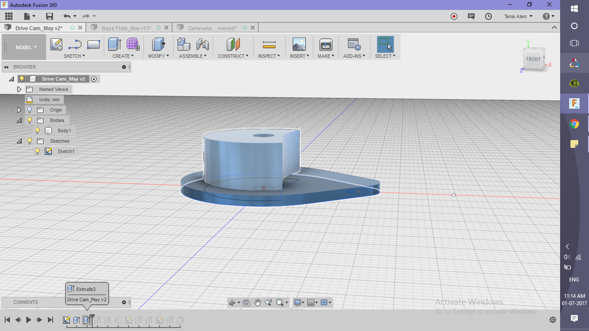Click the Orbit navigation icon
This screenshot has width=589, height=331.
click(232, 303)
